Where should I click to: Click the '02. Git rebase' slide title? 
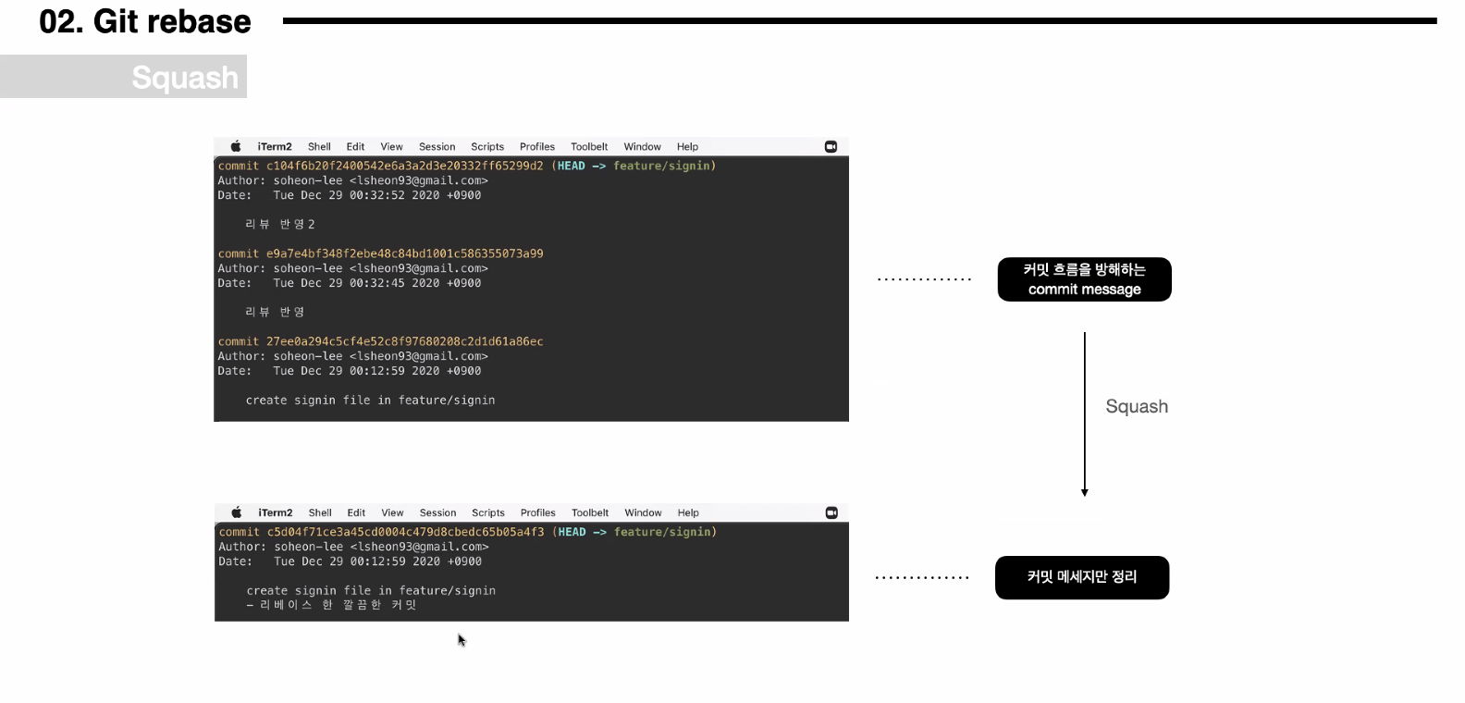pos(145,21)
